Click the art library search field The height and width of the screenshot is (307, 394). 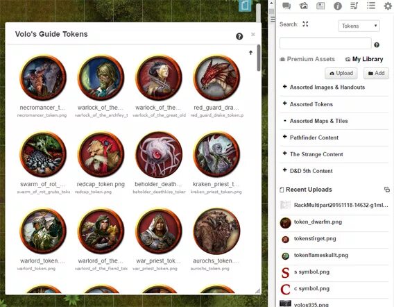pos(325,44)
